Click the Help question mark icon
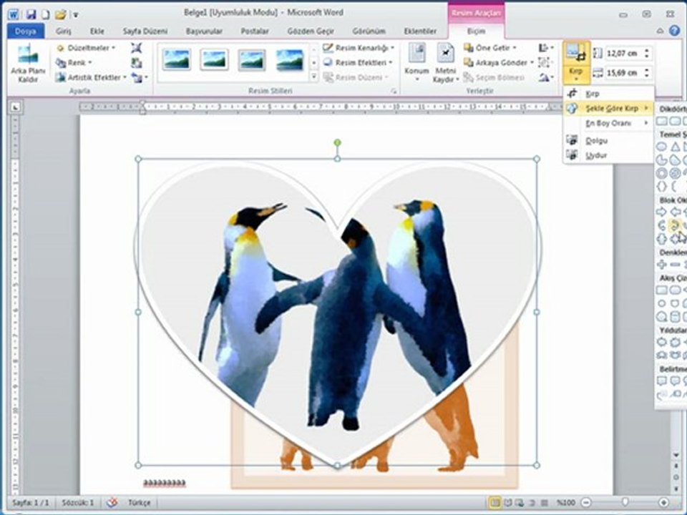Viewport: 687px width, 515px height. pyautogui.click(x=675, y=31)
